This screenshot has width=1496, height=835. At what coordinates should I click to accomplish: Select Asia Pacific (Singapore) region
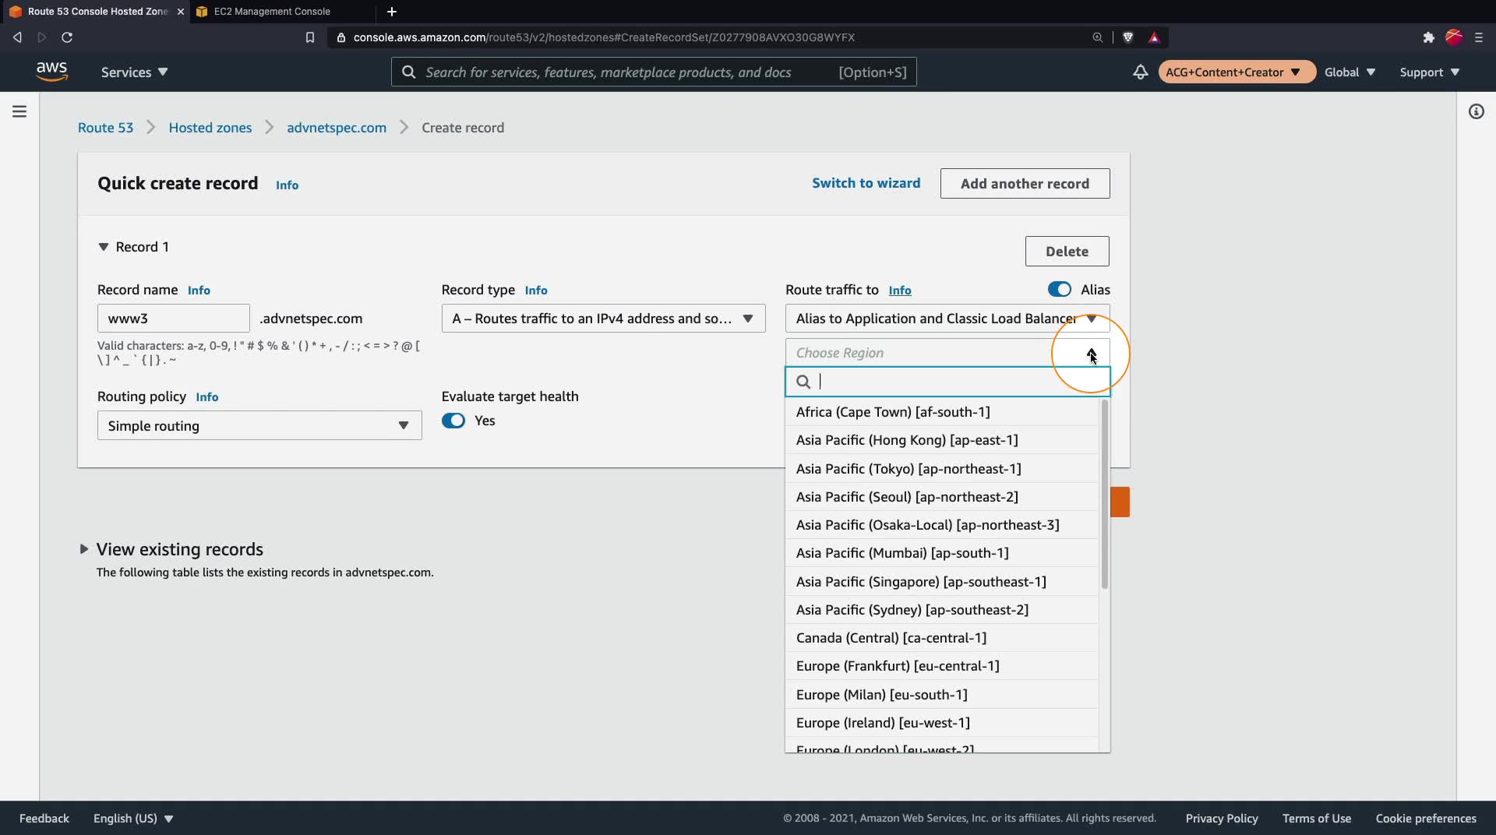(x=941, y=582)
